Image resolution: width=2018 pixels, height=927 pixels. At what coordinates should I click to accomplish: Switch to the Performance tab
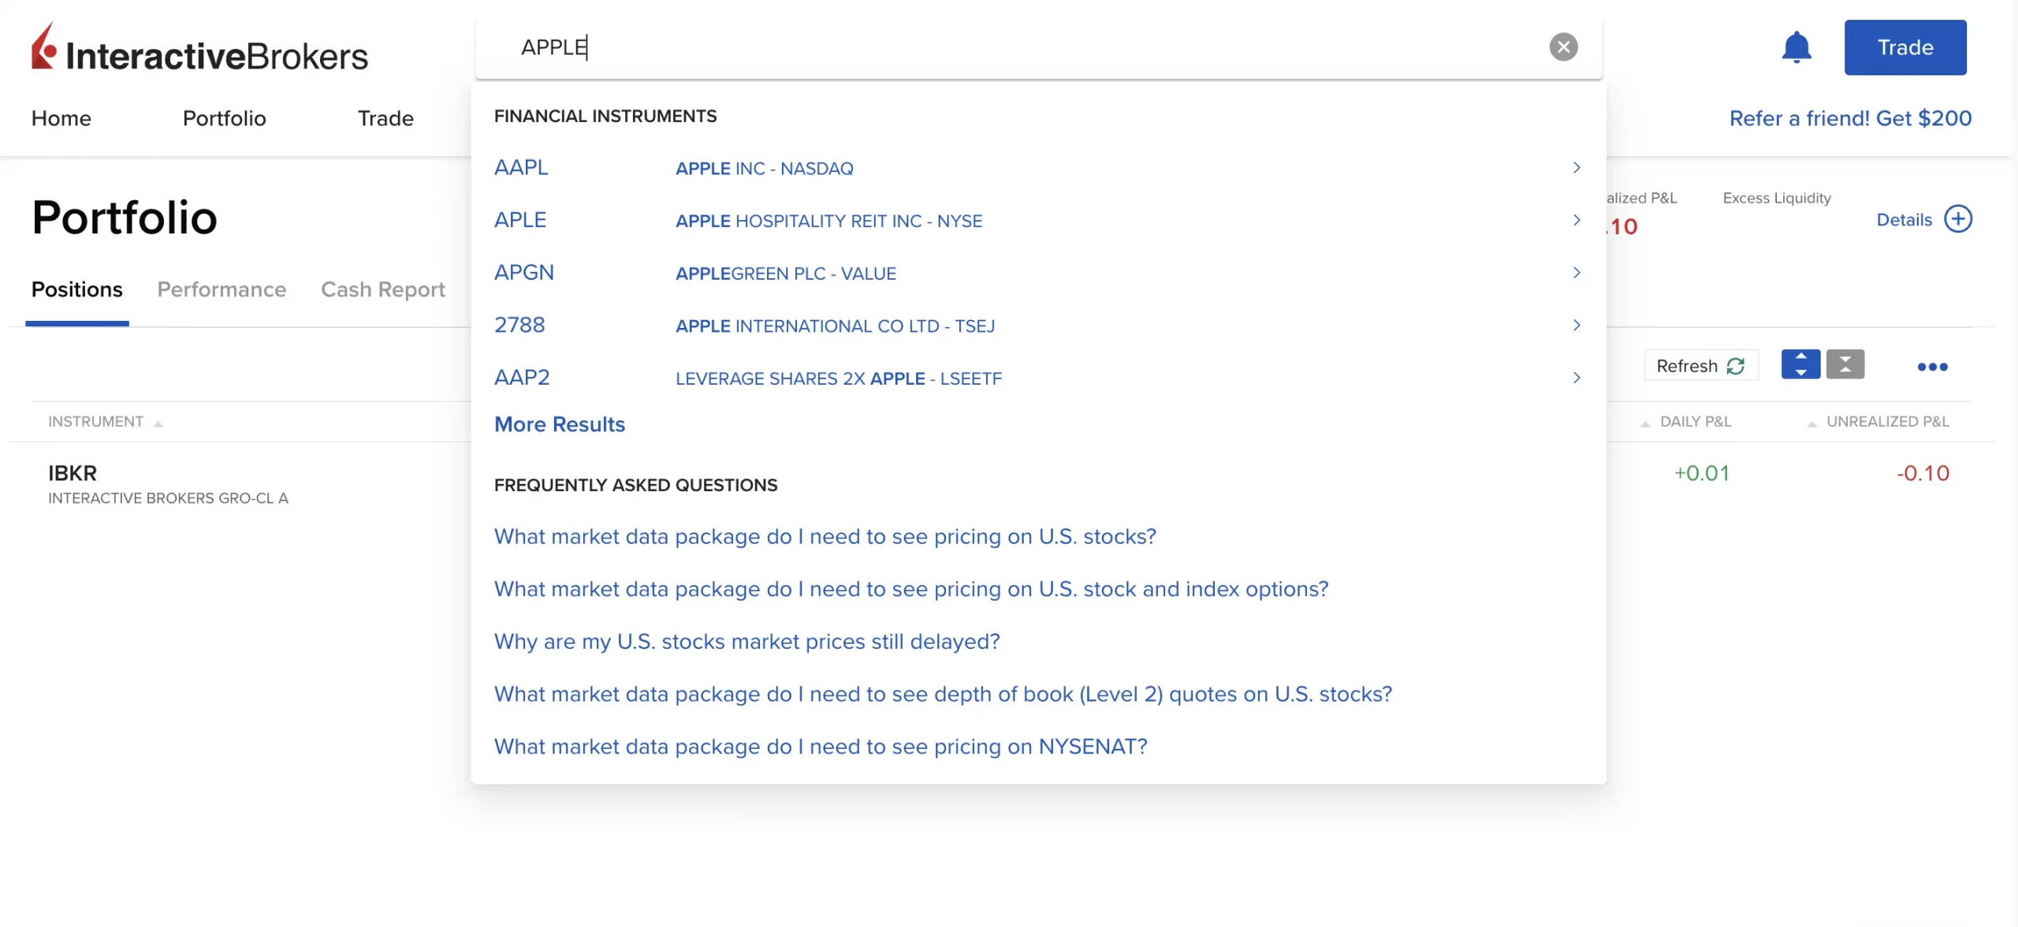pyautogui.click(x=222, y=289)
